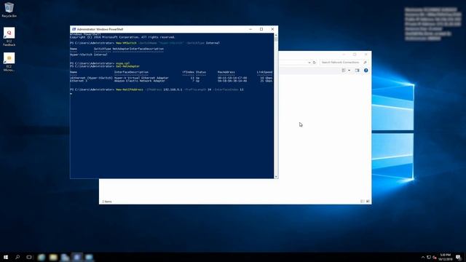Click the PowerShell window system icon

[74, 29]
